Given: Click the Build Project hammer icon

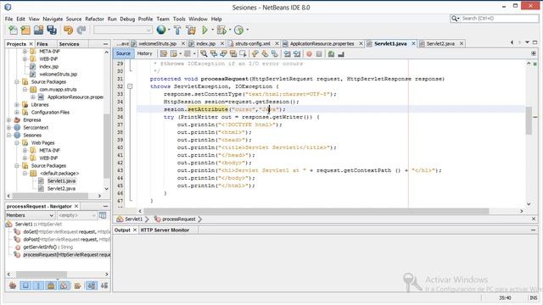Looking at the screenshot, I should tap(177, 30).
